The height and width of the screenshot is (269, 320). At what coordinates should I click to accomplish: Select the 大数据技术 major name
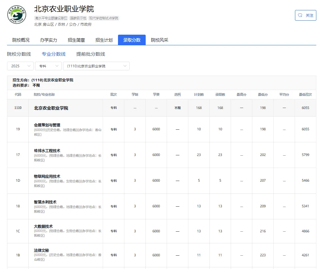[x=43, y=226]
